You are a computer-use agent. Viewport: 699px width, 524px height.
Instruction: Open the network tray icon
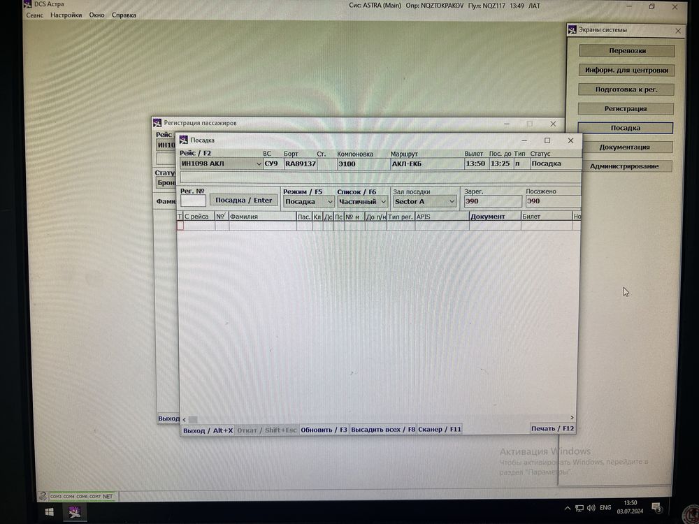click(579, 508)
